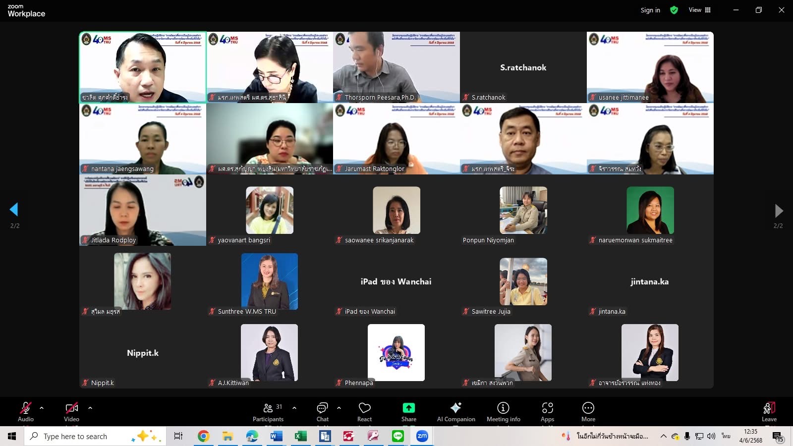Expand the arrow next to Participants
Image resolution: width=793 pixels, height=446 pixels.
click(294, 408)
